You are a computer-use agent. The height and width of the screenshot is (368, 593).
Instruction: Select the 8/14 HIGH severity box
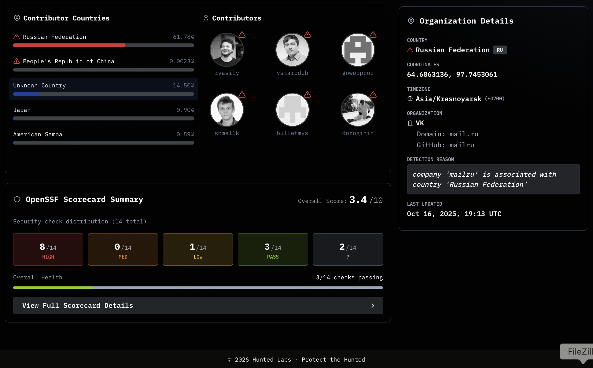tap(48, 249)
